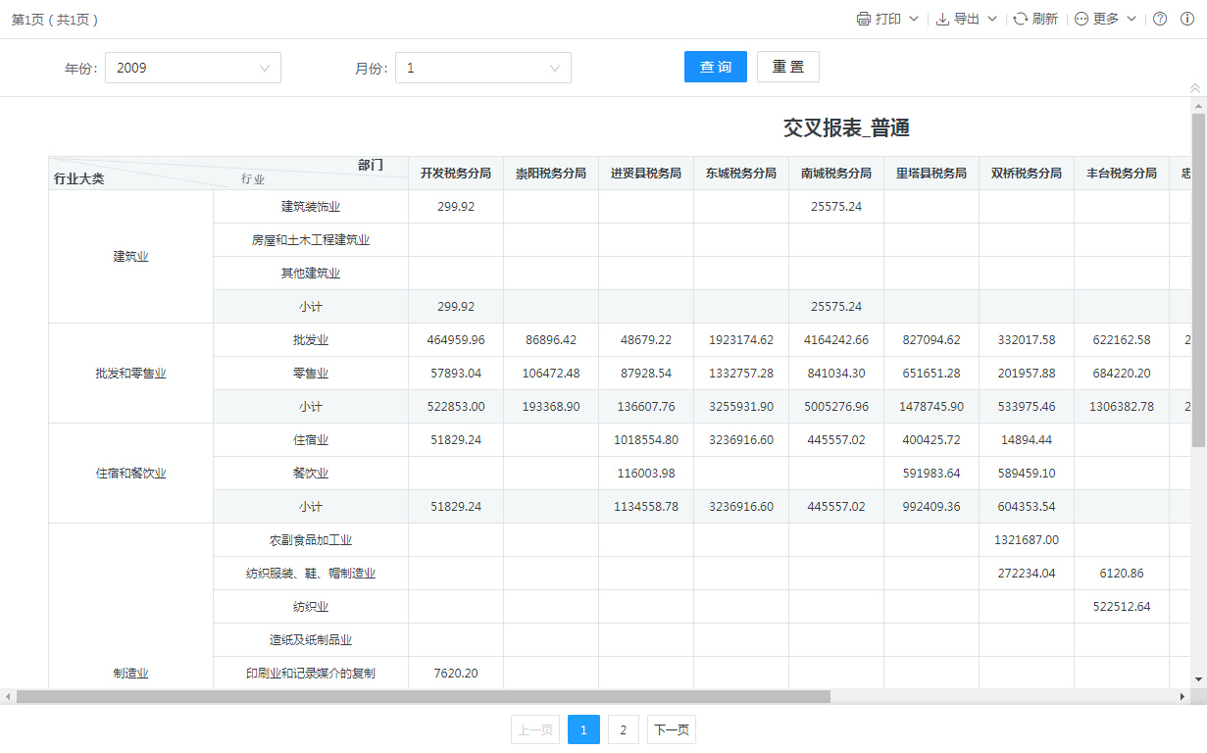The image size is (1207, 753).
Task: Collapse the query panel with the double-chevron icon
Action: (x=1194, y=88)
